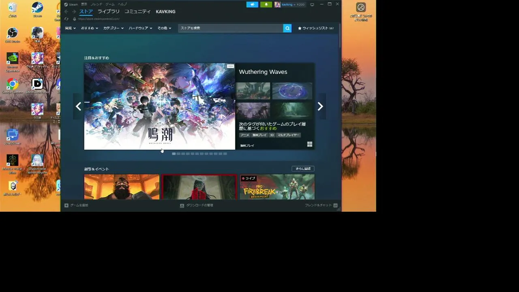
Task: Click the store page vertical scrollbar
Action: (340, 36)
